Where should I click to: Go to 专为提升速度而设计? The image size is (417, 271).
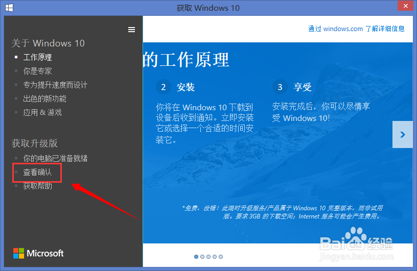[x=55, y=85]
